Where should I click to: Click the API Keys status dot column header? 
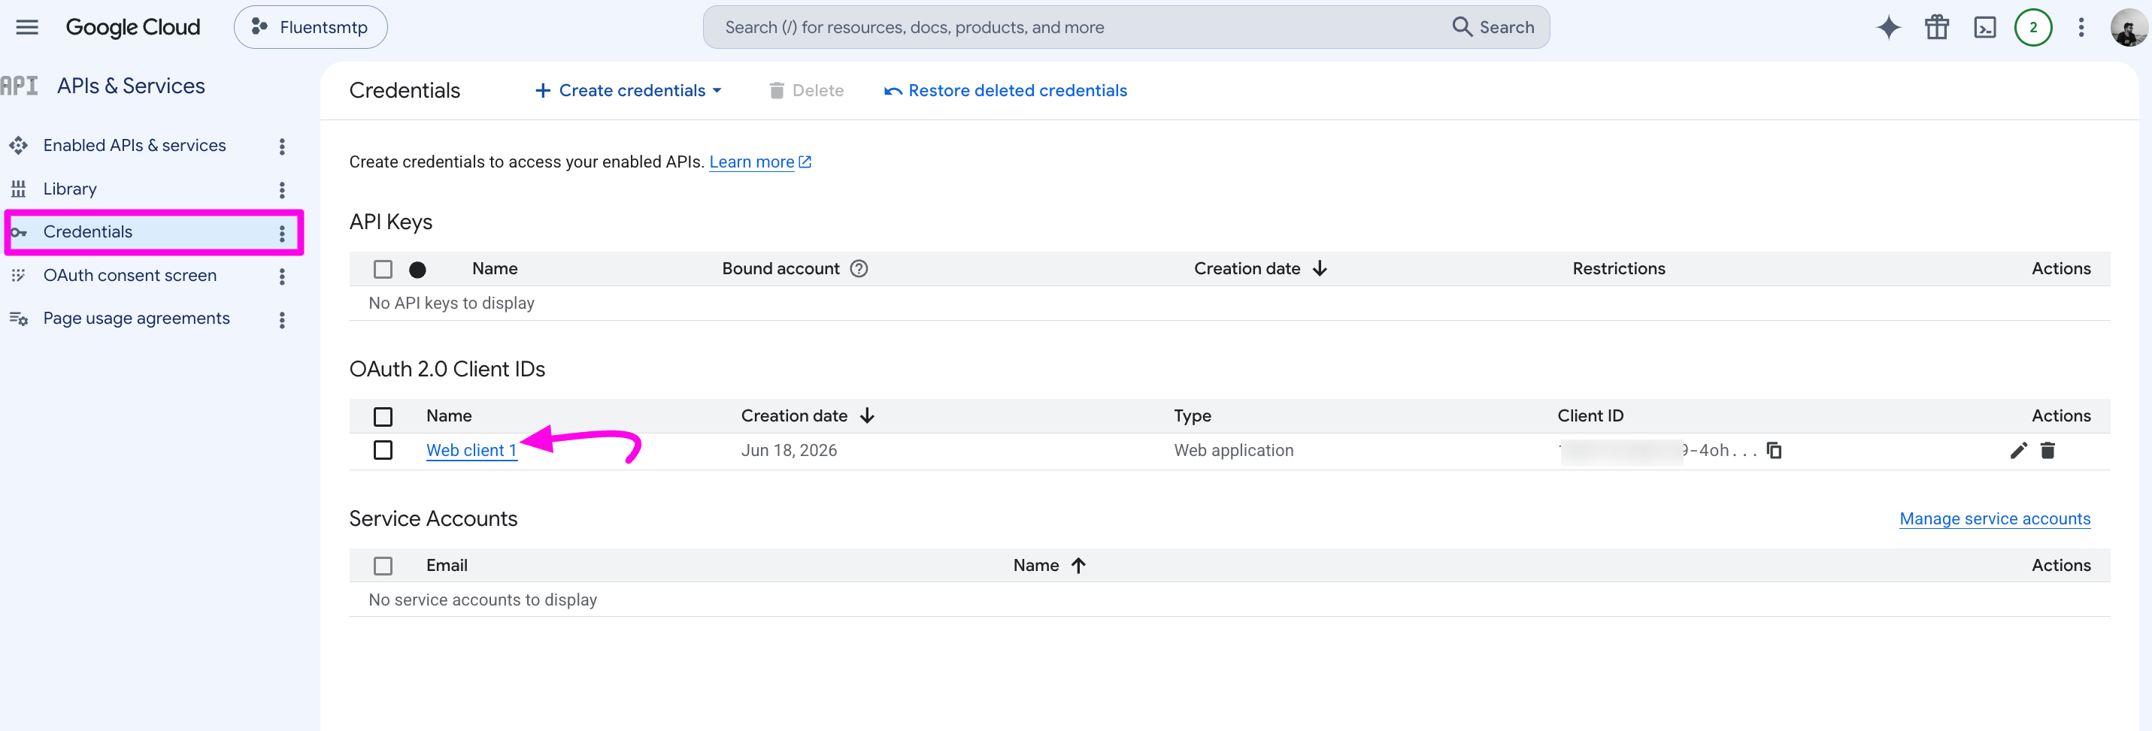[x=418, y=270]
